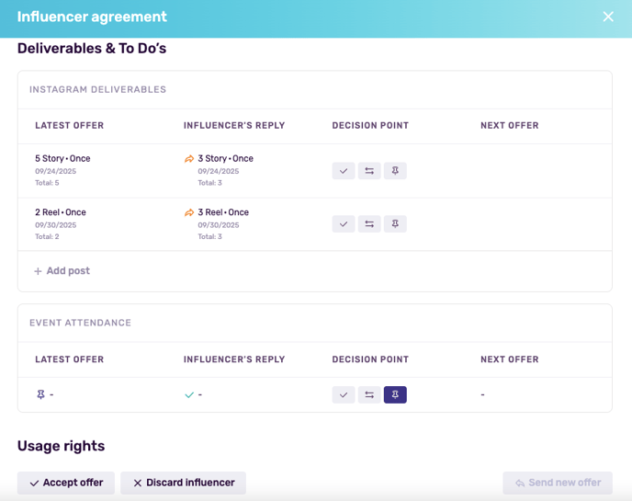Image resolution: width=632 pixels, height=501 pixels.
Task: Accept the 3 Story reply with checkmark
Action: point(344,171)
